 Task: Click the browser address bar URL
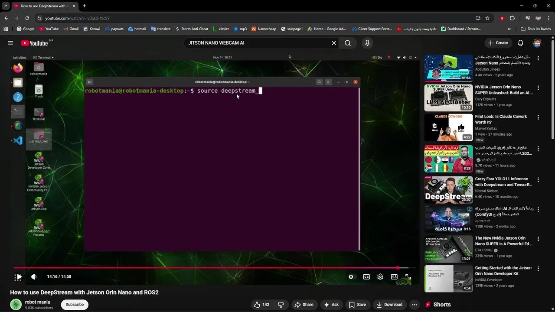point(77,18)
